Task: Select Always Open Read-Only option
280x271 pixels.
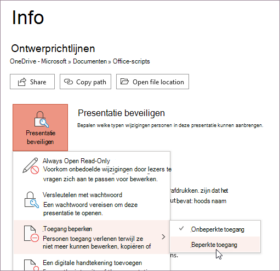Action: click(92, 170)
